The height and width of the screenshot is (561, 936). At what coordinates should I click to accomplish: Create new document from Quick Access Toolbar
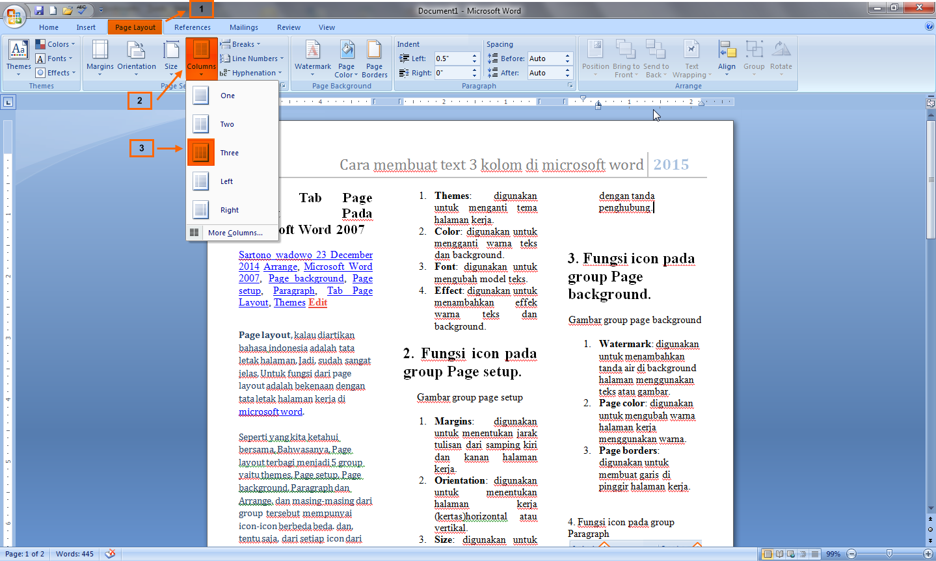point(53,10)
